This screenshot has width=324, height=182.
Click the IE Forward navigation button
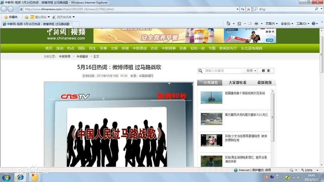click(11, 9)
